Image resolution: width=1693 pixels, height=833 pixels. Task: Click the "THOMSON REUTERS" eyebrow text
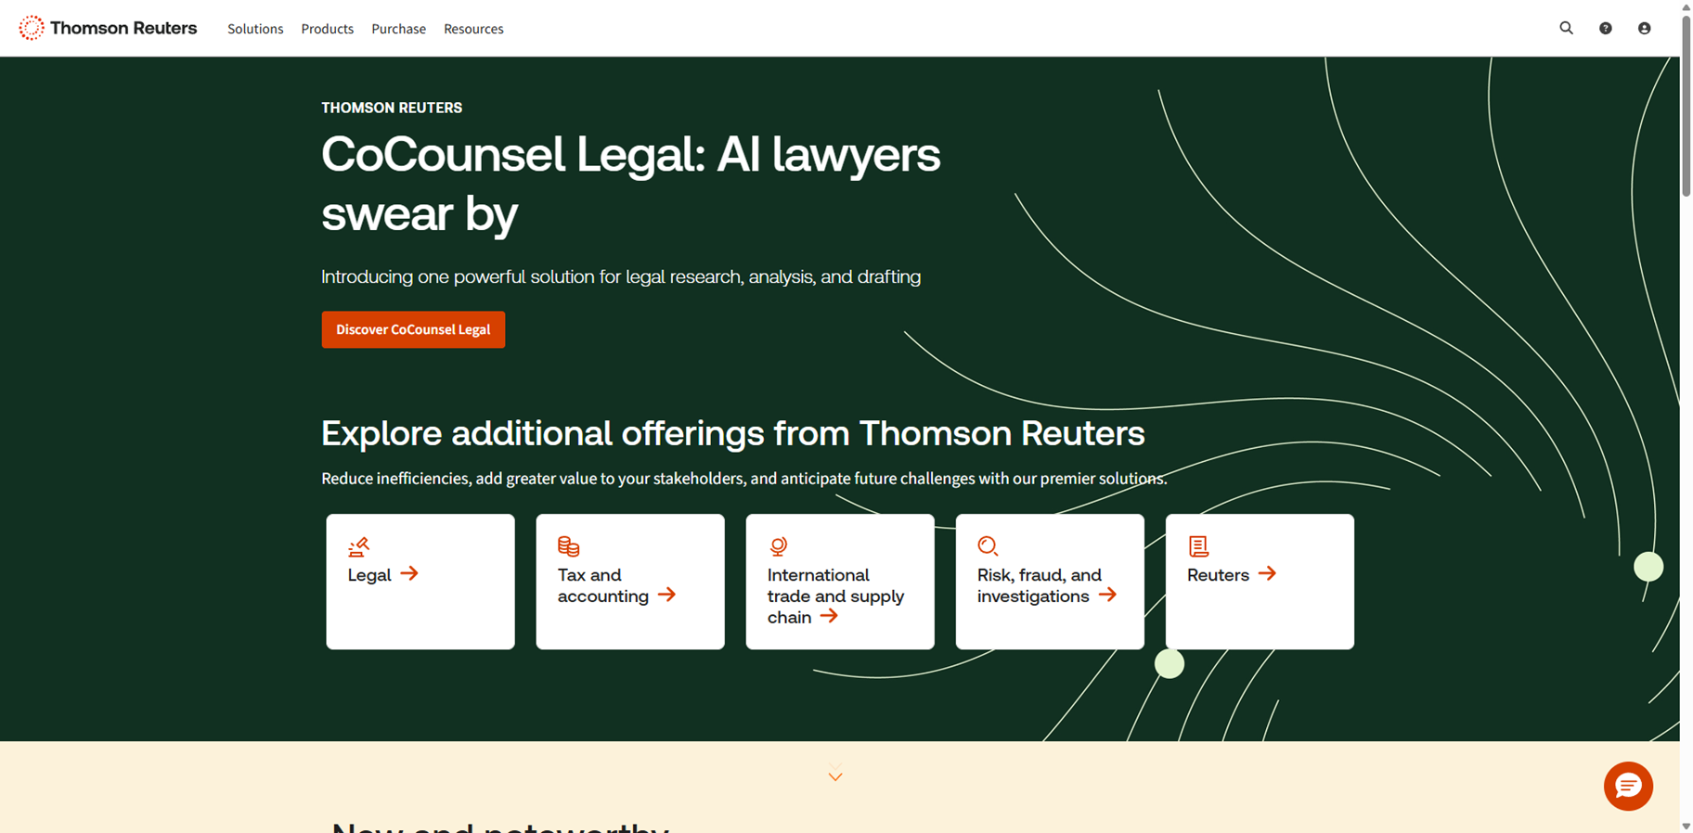(392, 108)
